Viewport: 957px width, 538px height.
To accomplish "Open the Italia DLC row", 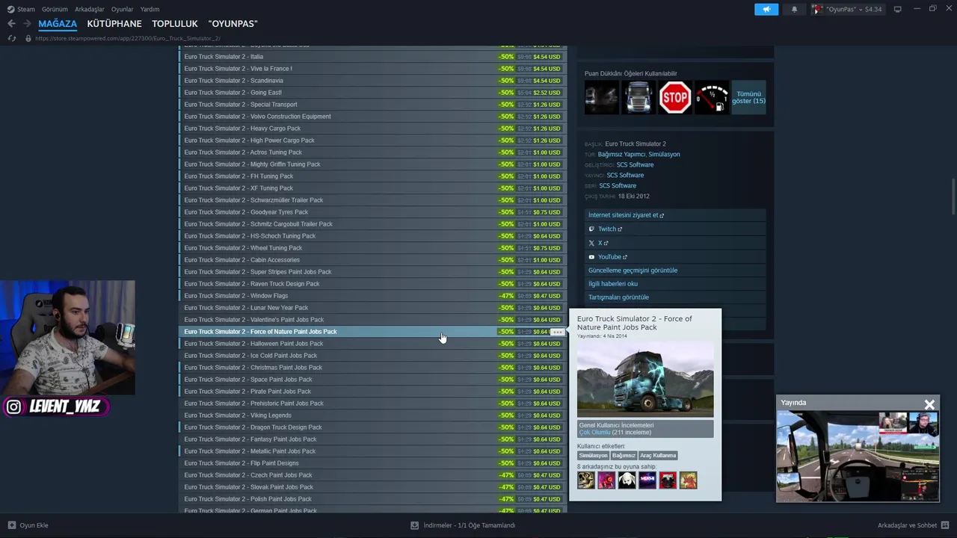I will [372, 57].
